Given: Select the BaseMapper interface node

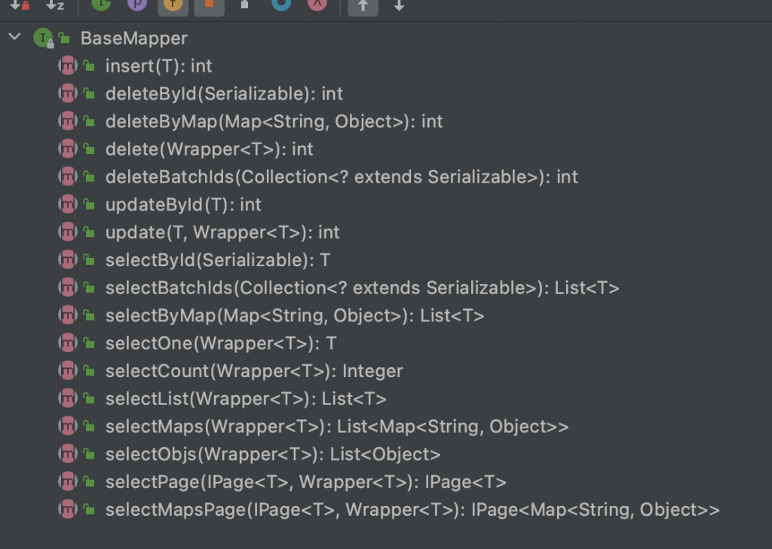Looking at the screenshot, I should (134, 38).
